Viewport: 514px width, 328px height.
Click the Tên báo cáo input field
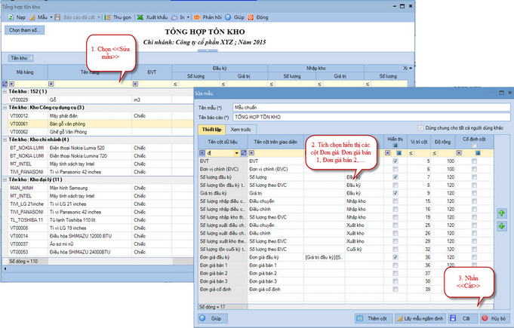pos(371,117)
